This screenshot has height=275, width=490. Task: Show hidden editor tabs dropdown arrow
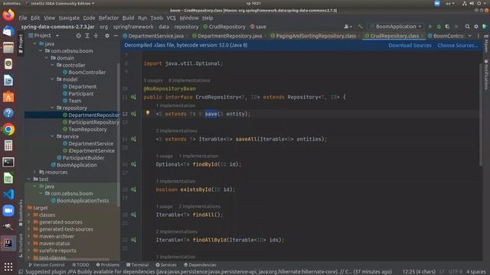coord(469,36)
